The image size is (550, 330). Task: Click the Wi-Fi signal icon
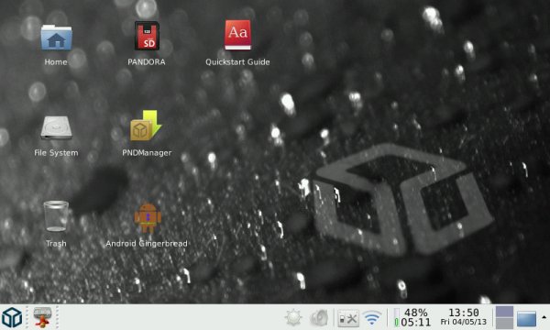pyautogui.click(x=372, y=318)
